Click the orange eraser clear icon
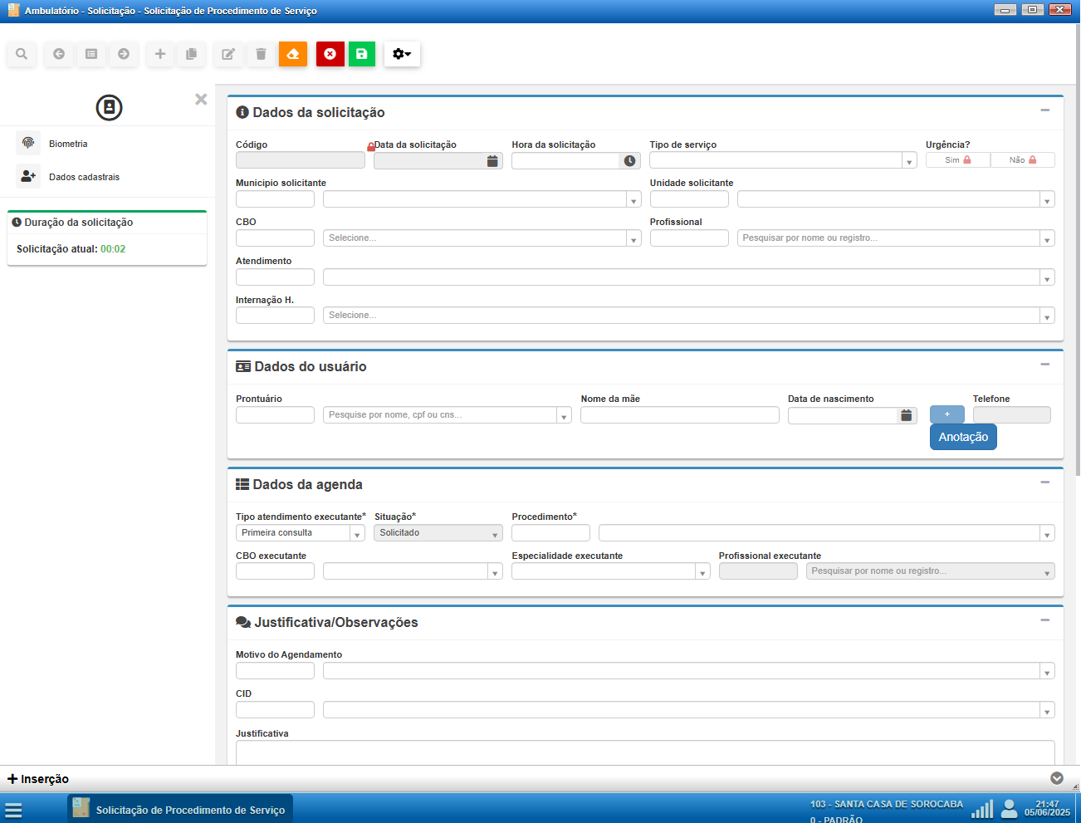Viewport: 1081px width, 823px height. tap(293, 54)
